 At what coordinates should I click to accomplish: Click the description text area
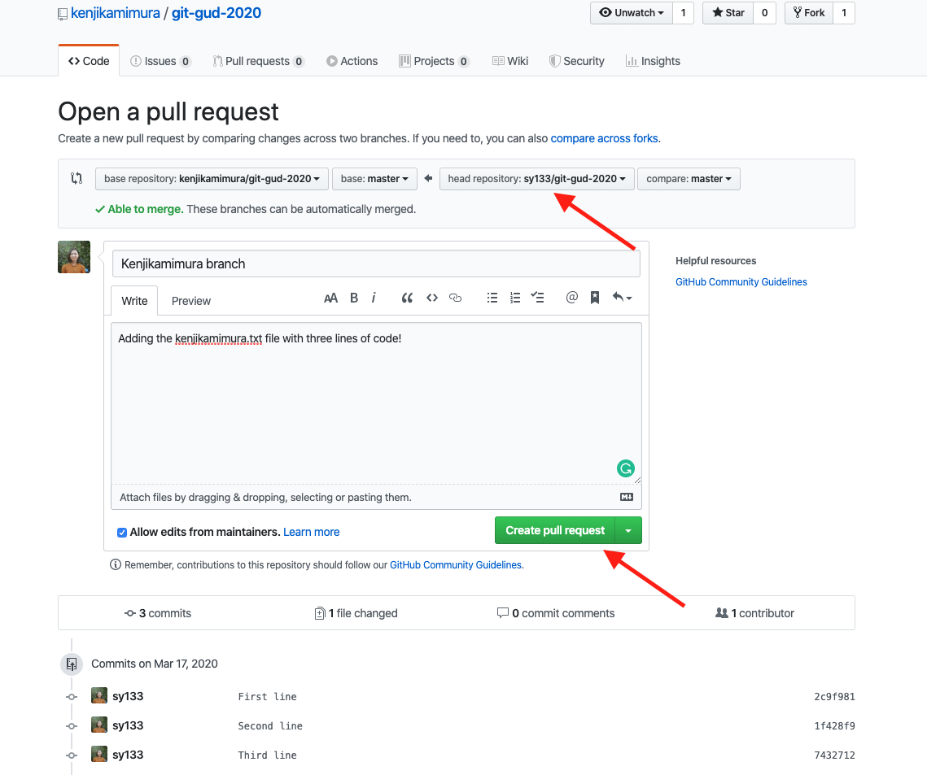click(376, 403)
